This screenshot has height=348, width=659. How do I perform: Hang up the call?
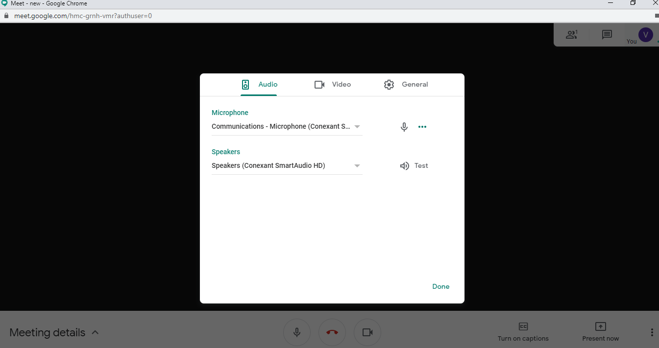[332, 332]
